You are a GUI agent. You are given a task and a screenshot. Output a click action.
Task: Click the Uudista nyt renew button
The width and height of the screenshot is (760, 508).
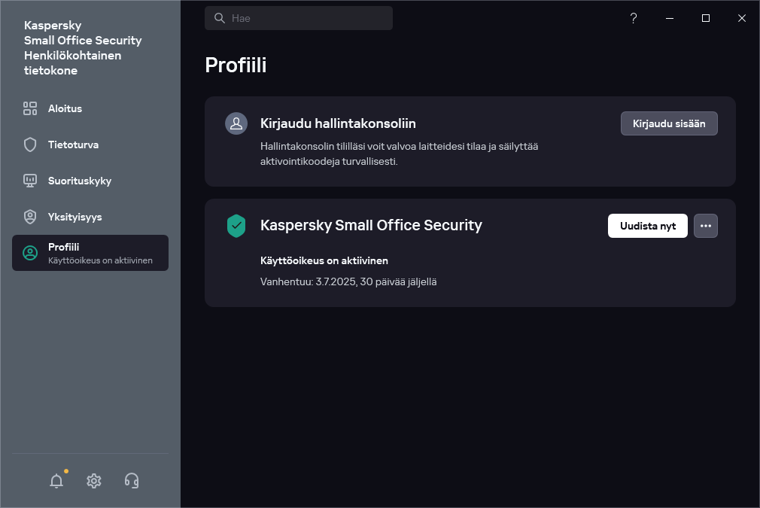coord(647,226)
